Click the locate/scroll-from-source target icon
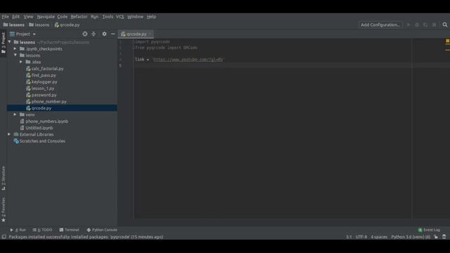This screenshot has width=450, height=253. point(84,34)
